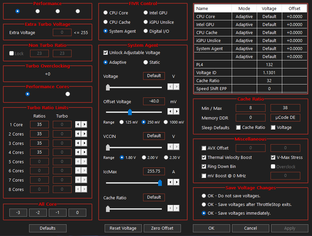Click the Reset Voltage button

click(x=123, y=228)
